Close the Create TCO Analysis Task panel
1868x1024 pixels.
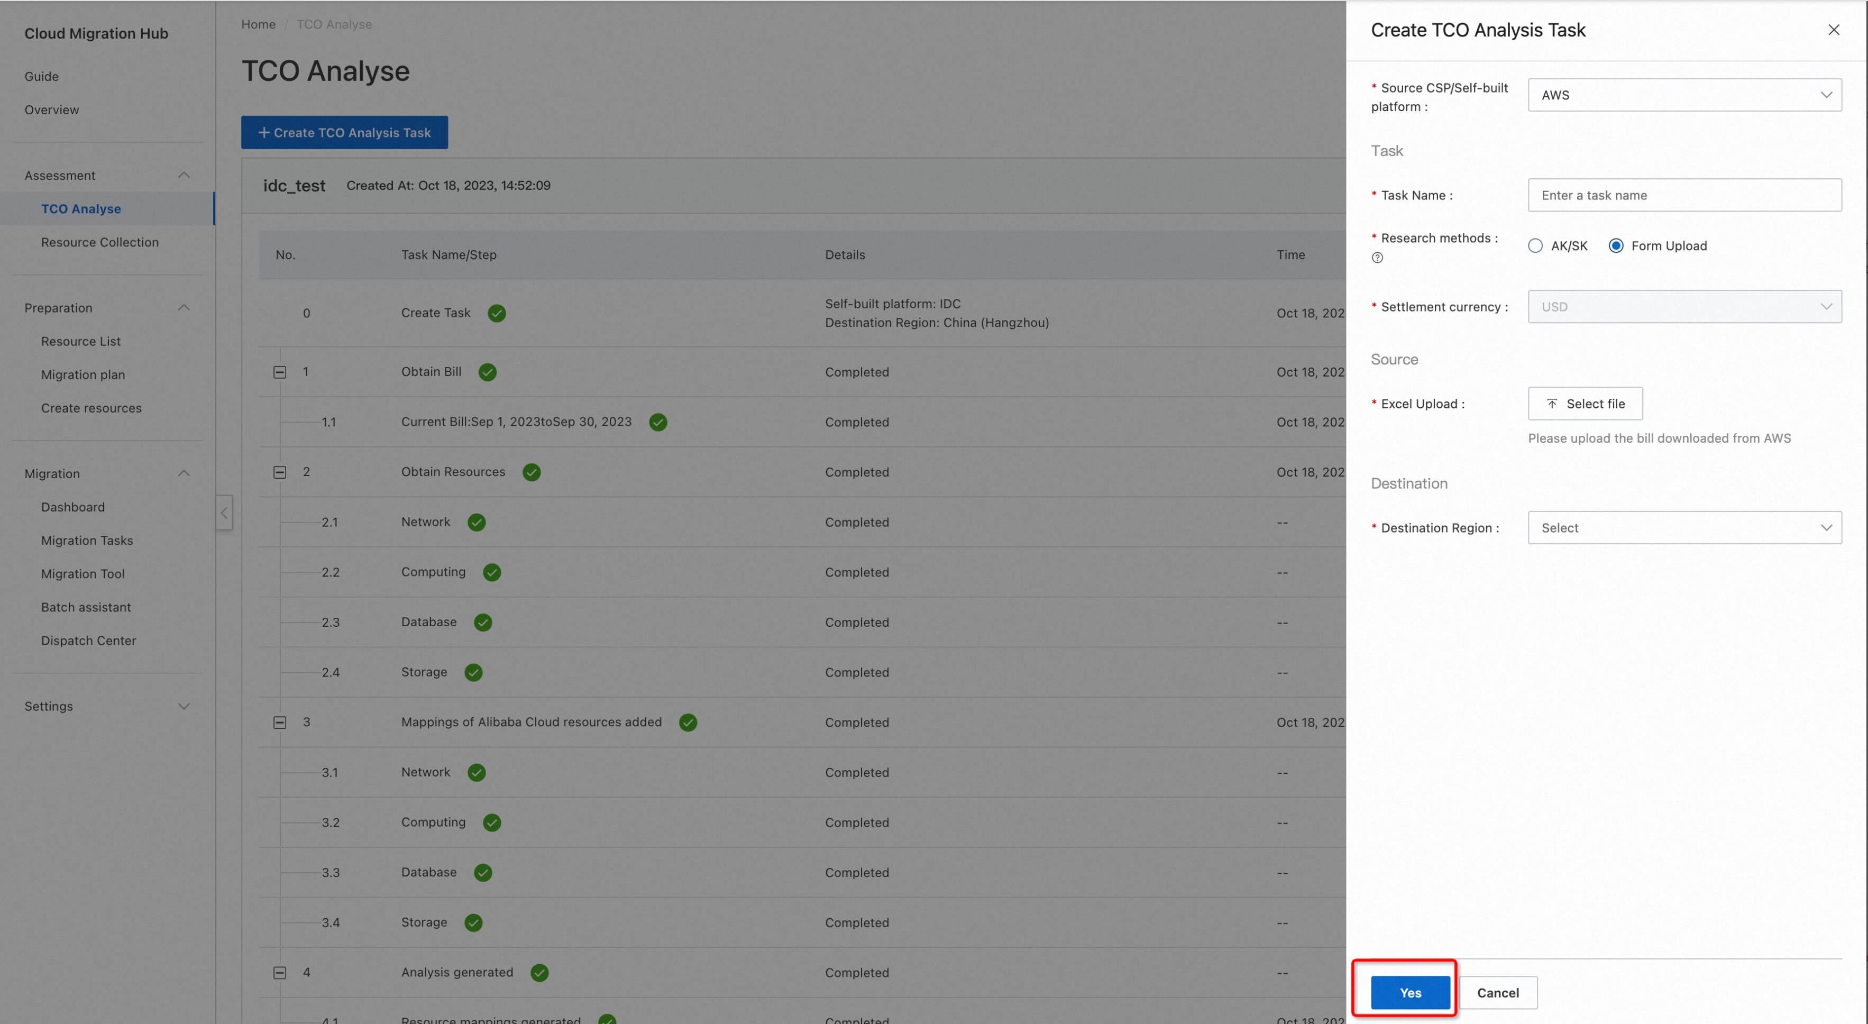1833,30
